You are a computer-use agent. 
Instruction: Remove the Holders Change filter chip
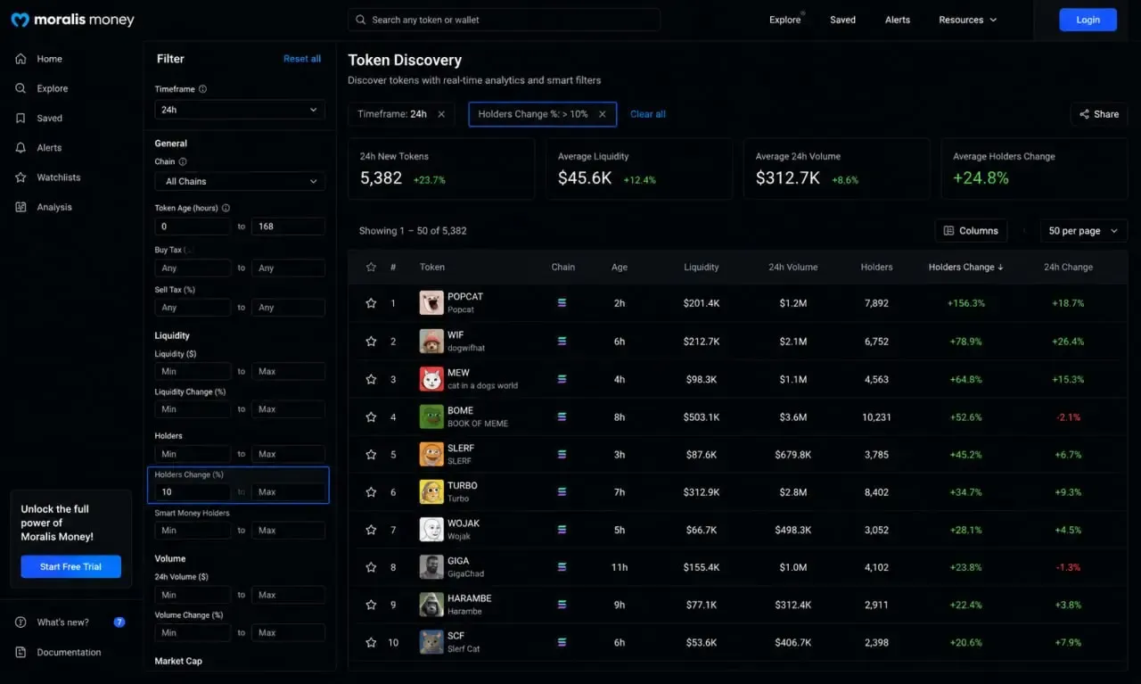[603, 114]
